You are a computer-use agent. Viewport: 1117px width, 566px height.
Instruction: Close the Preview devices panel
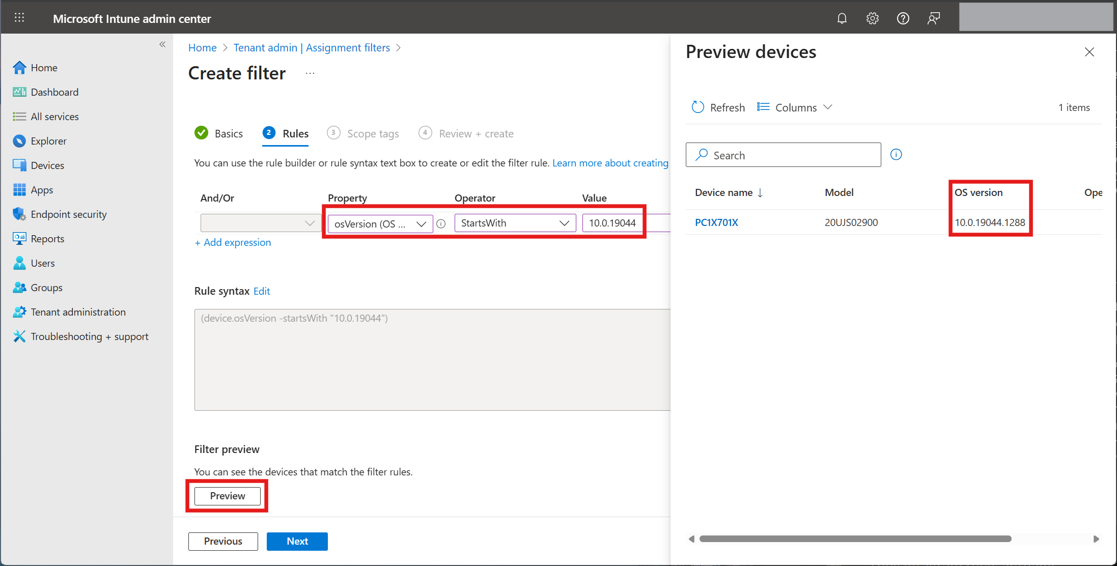pyautogui.click(x=1090, y=52)
